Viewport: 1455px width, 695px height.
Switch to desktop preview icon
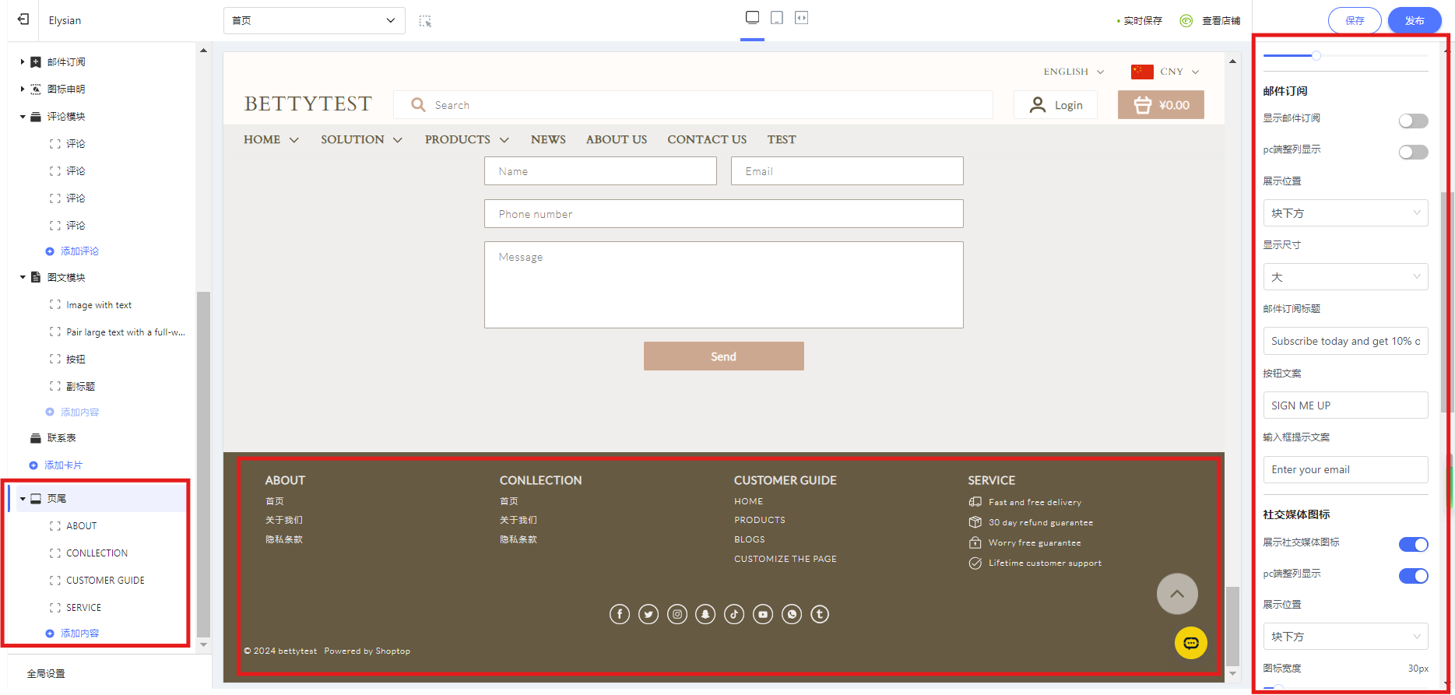point(752,18)
